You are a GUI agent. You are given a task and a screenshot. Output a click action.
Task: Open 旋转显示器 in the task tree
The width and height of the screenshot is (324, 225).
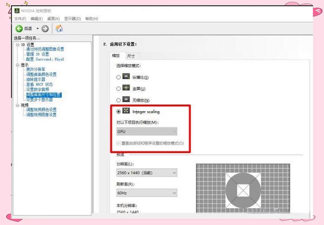(36, 79)
